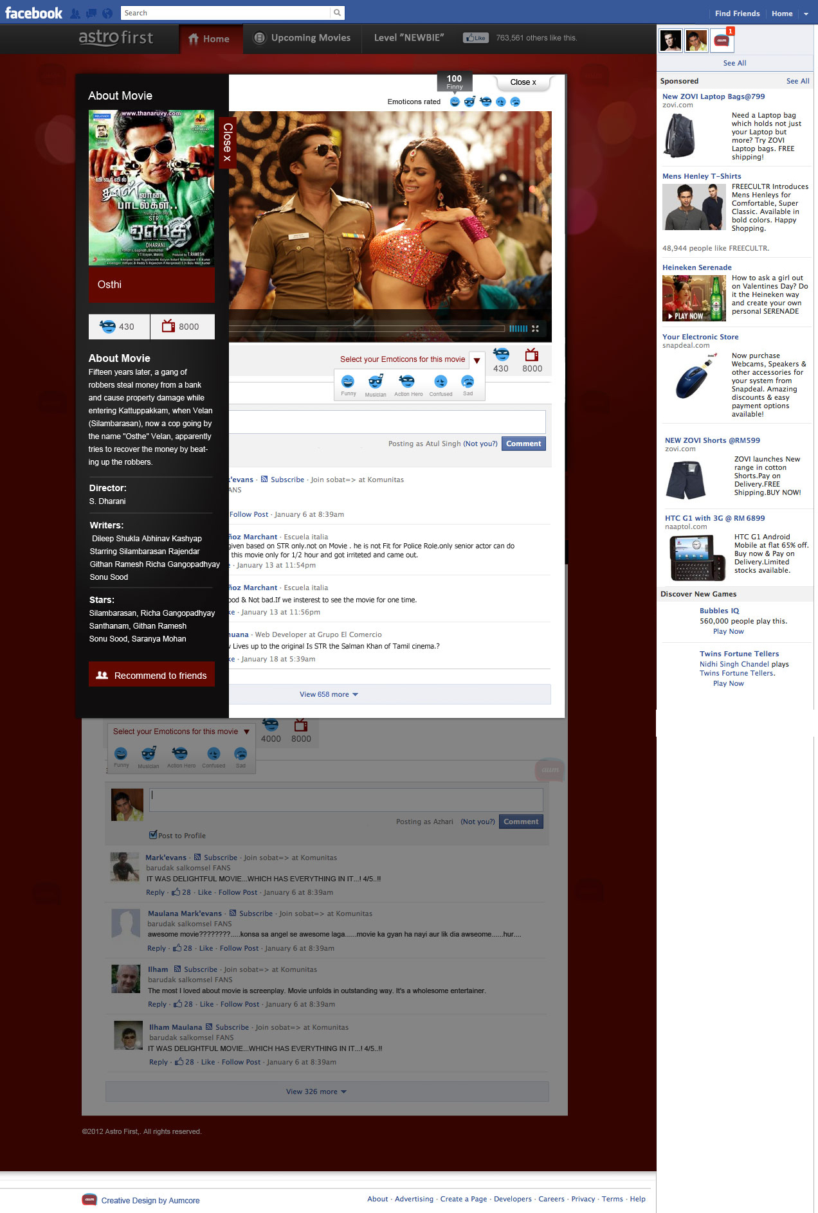This screenshot has height=1213, width=818.
Task: Expand emoticon dropdown arrow on background page
Action: coord(246,732)
